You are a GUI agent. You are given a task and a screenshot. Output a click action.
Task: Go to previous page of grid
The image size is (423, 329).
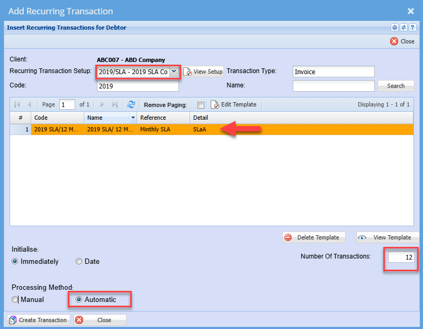[x=29, y=105]
